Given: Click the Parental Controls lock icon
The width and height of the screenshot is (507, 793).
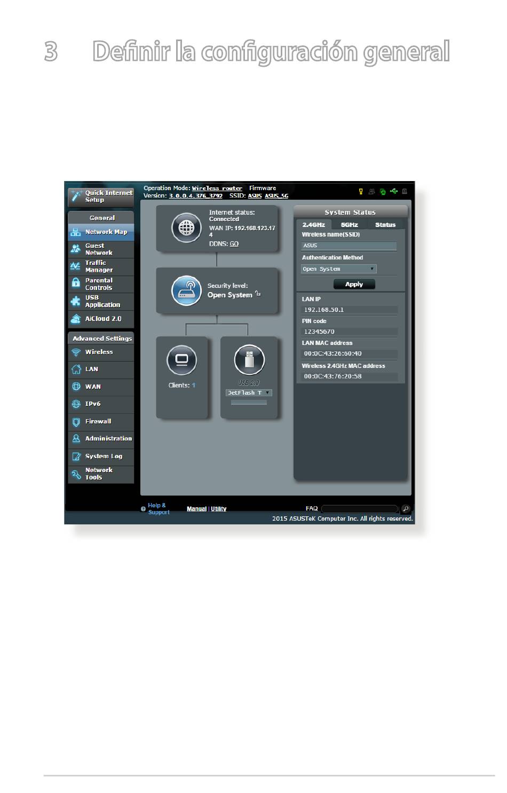Looking at the screenshot, I should click(76, 284).
